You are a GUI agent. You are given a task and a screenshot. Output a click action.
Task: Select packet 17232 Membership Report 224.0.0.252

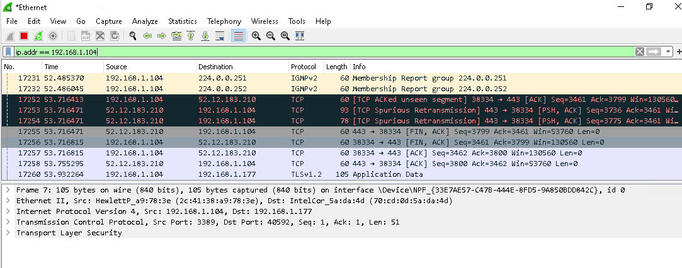pyautogui.click(x=341, y=89)
